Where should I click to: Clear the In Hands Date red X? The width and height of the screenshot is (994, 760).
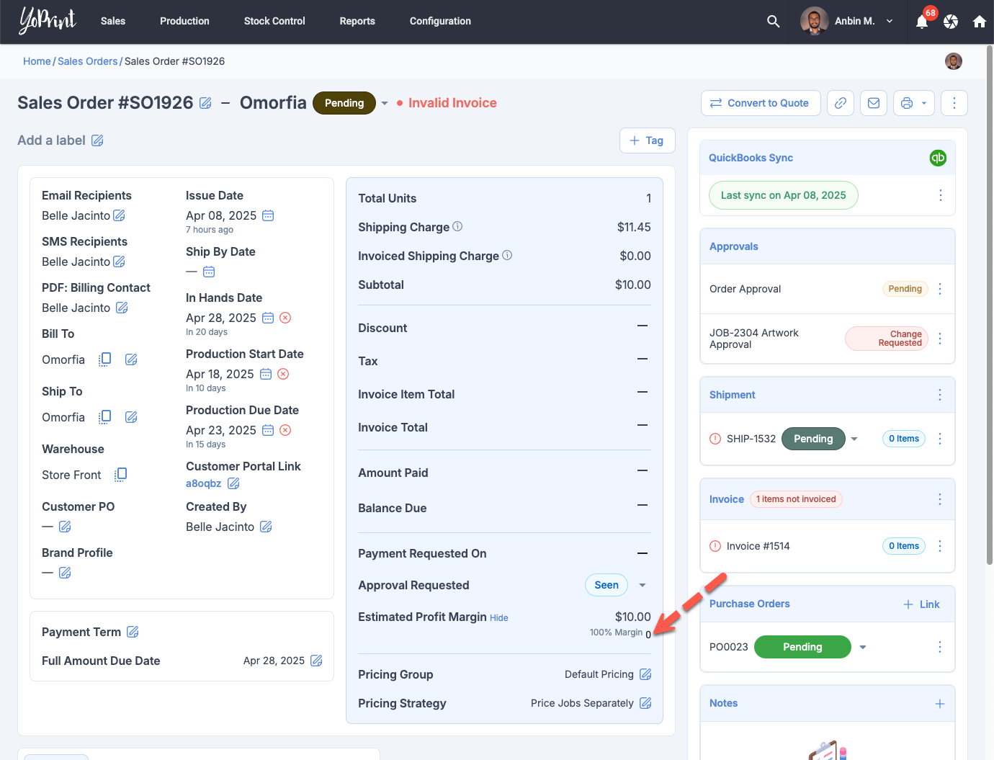285,318
